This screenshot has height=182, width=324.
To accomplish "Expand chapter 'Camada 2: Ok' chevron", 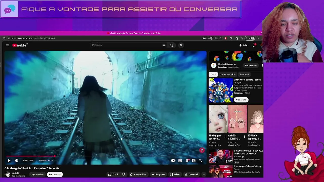I will (x=52, y=161).
